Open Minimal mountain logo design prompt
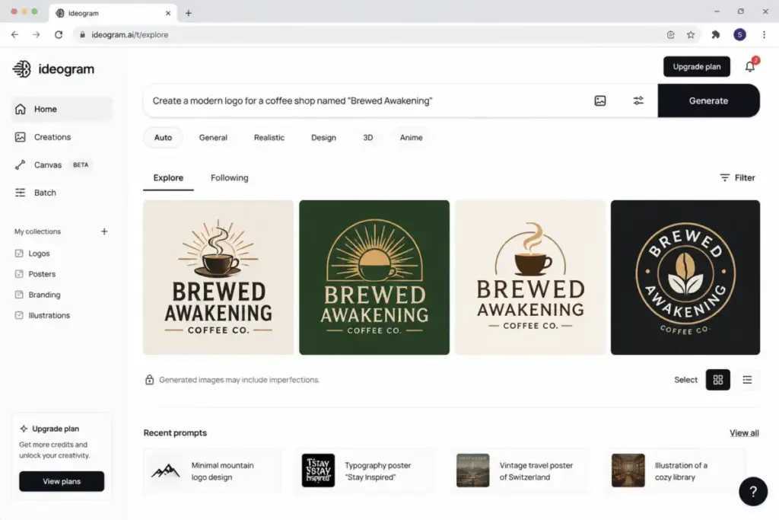This screenshot has height=520, width=779. point(212,471)
